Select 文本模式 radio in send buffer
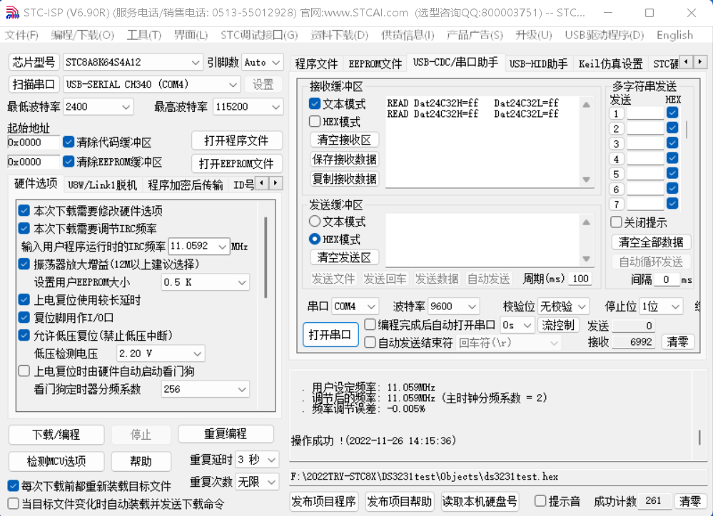The width and height of the screenshot is (713, 516). (x=315, y=222)
